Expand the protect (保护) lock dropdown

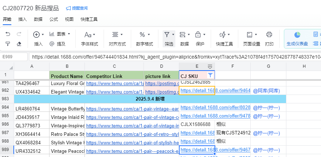[200, 35]
